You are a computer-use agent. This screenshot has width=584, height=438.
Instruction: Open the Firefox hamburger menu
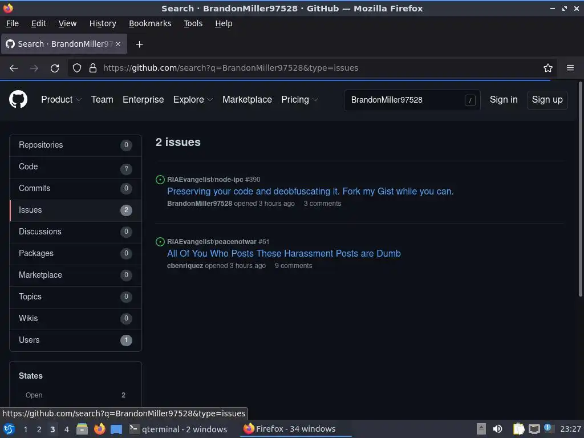tap(570, 68)
